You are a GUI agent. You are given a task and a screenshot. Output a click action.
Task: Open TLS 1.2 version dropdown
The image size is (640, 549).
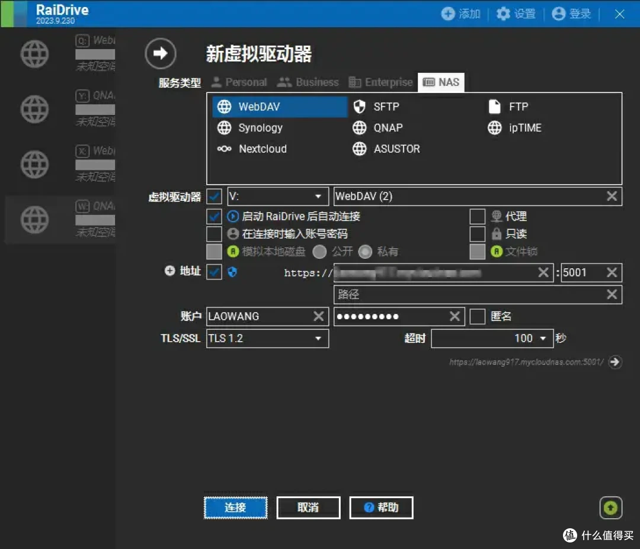pos(267,338)
